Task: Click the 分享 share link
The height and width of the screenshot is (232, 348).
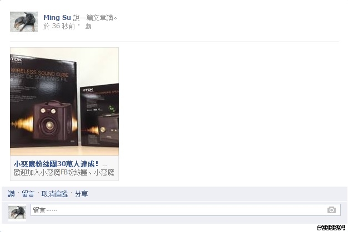Action: pos(81,194)
